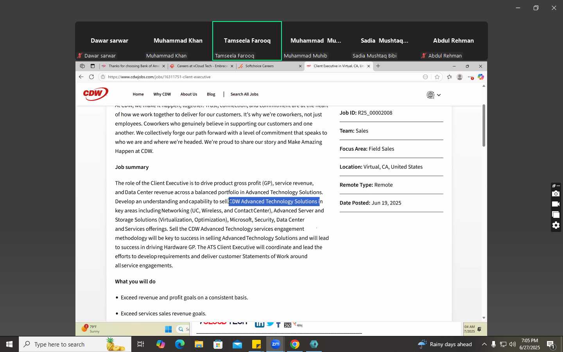
Task: Open Edge tab actions menu icon
Action: tap(93, 66)
